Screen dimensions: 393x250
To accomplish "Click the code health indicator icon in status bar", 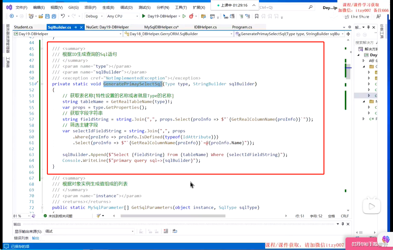I will [x=45, y=216].
